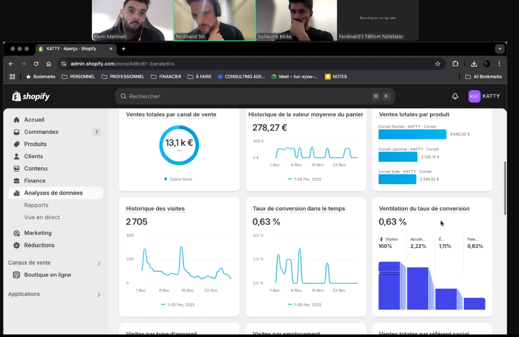519x337 pixels.
Task: Open the tab list dropdown arrow
Action: (500, 49)
